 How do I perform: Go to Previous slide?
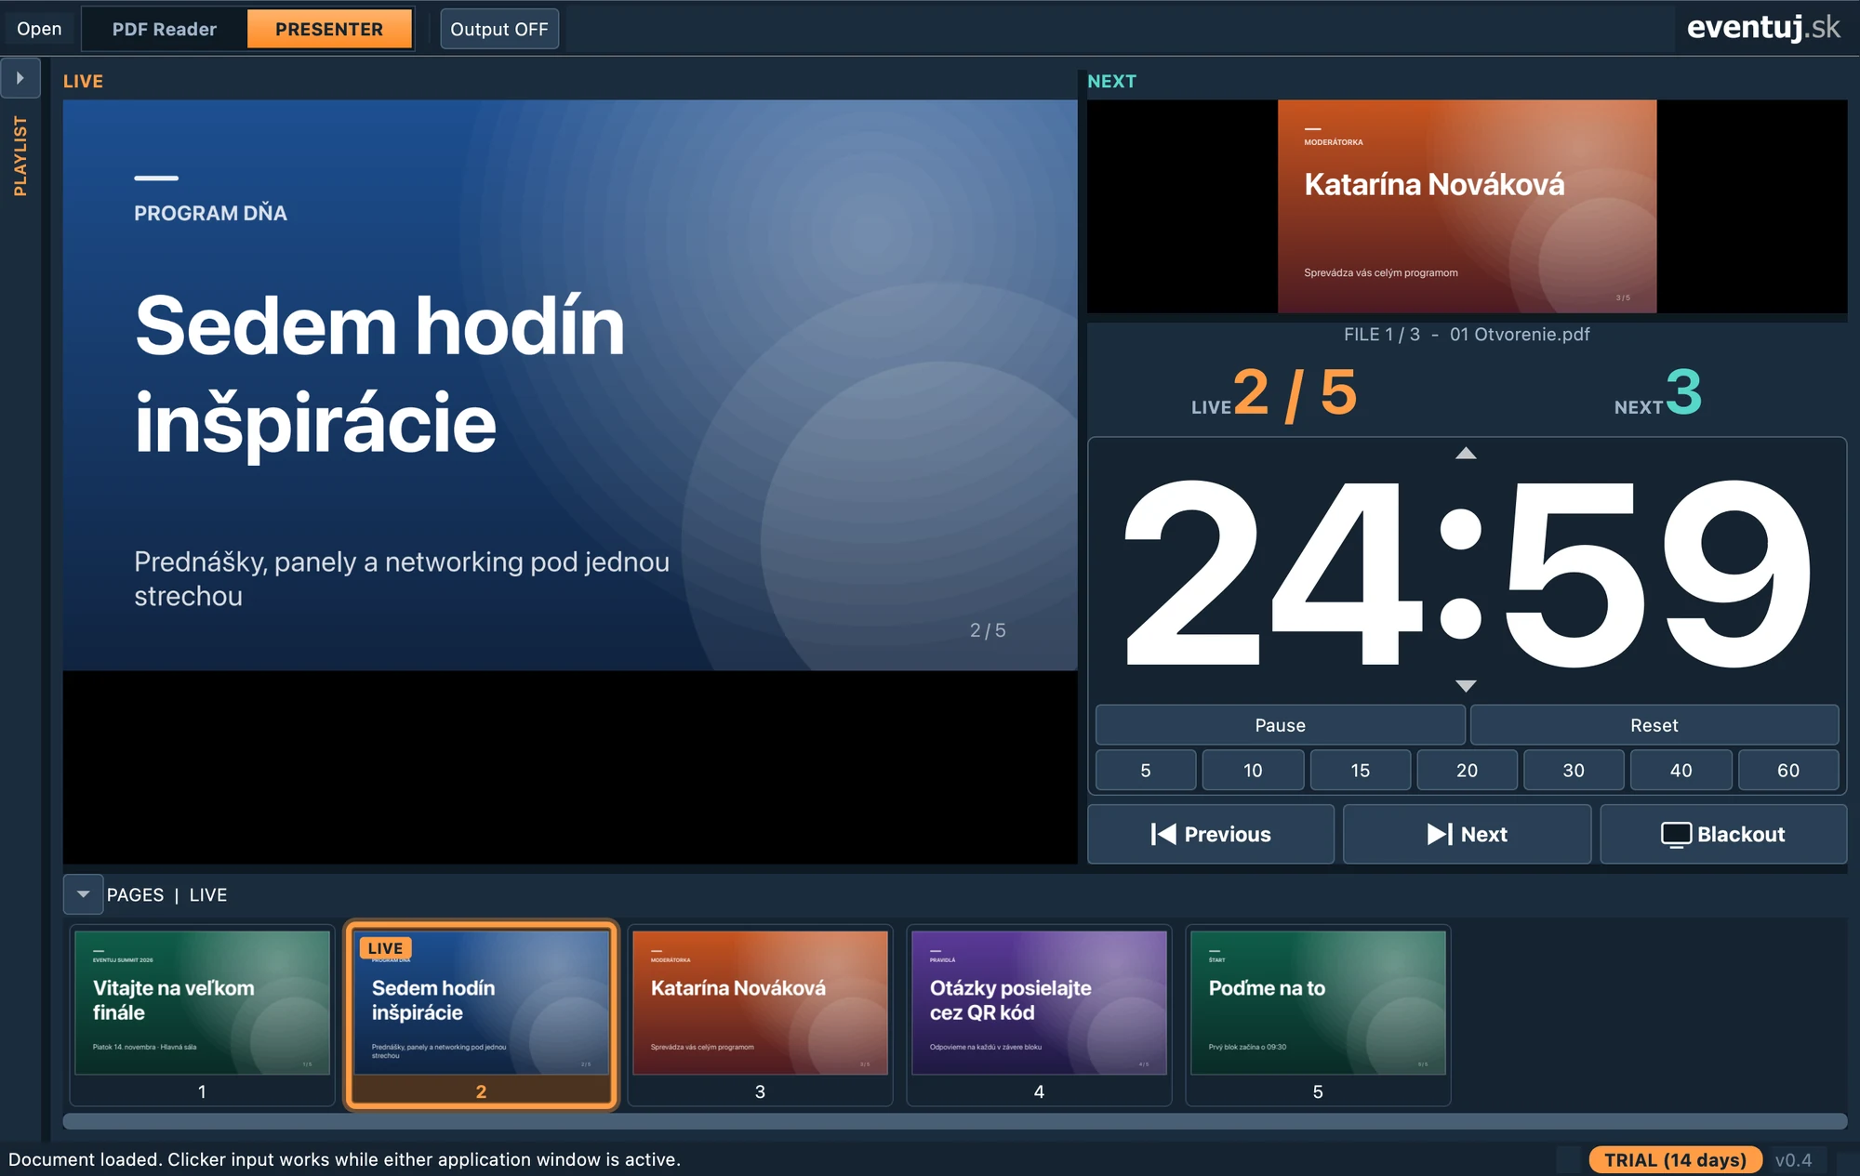pos(1211,835)
